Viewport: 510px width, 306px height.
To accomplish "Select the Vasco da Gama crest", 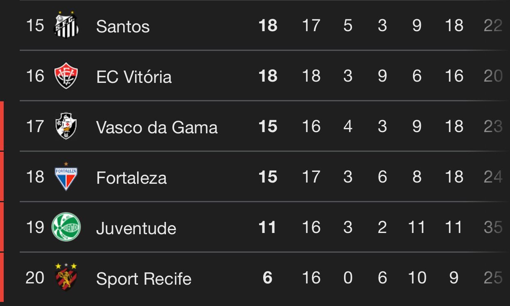I will coord(66,126).
